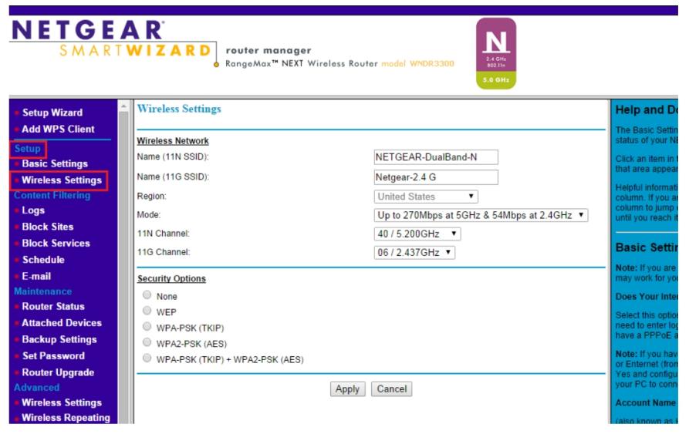Click the Setup section header
Image resolution: width=689 pixels, height=434 pixels.
click(x=27, y=149)
